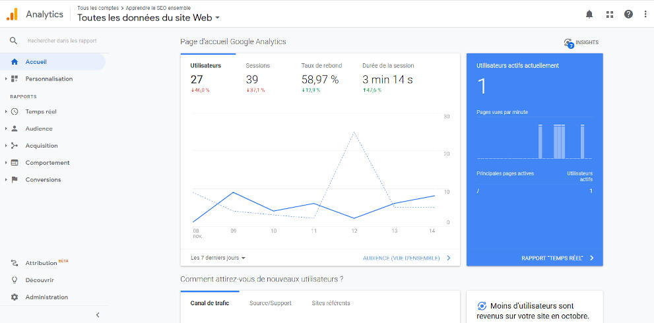Image resolution: width=654 pixels, height=323 pixels.
Task: Open the 'Toutes les données du site Web' selector
Action: click(x=148, y=18)
